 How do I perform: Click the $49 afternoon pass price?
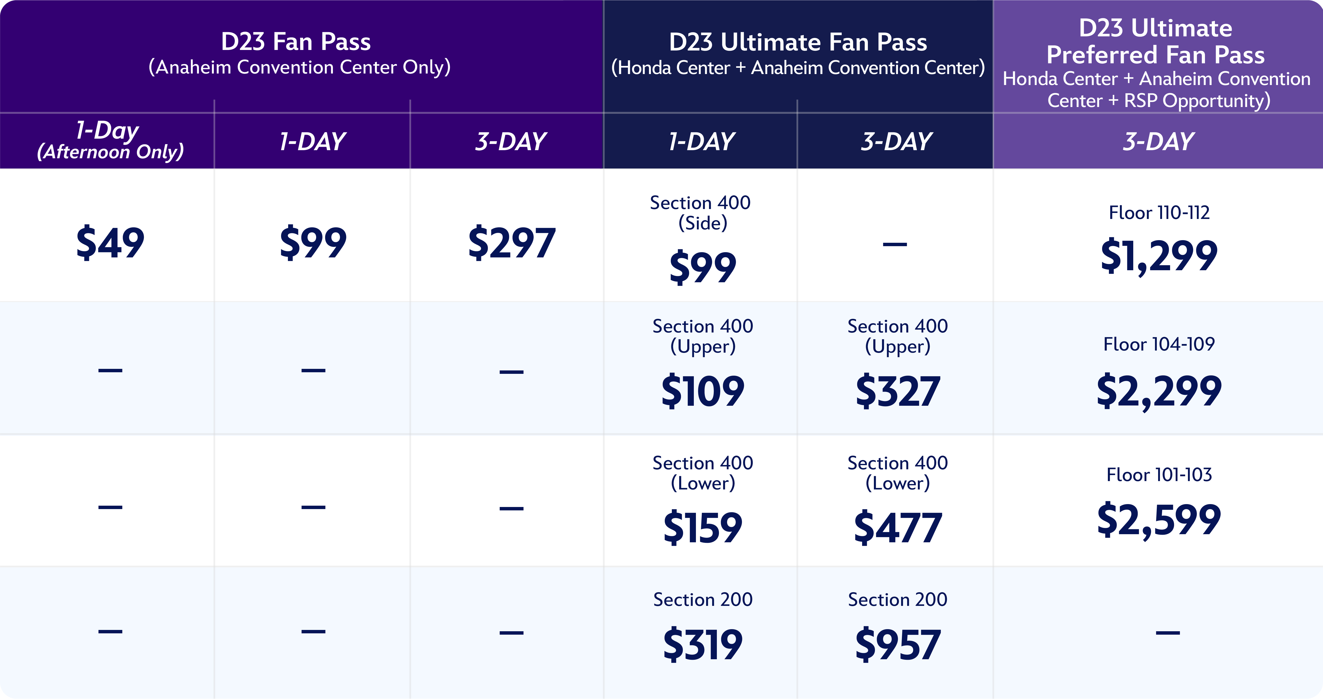[x=110, y=242]
